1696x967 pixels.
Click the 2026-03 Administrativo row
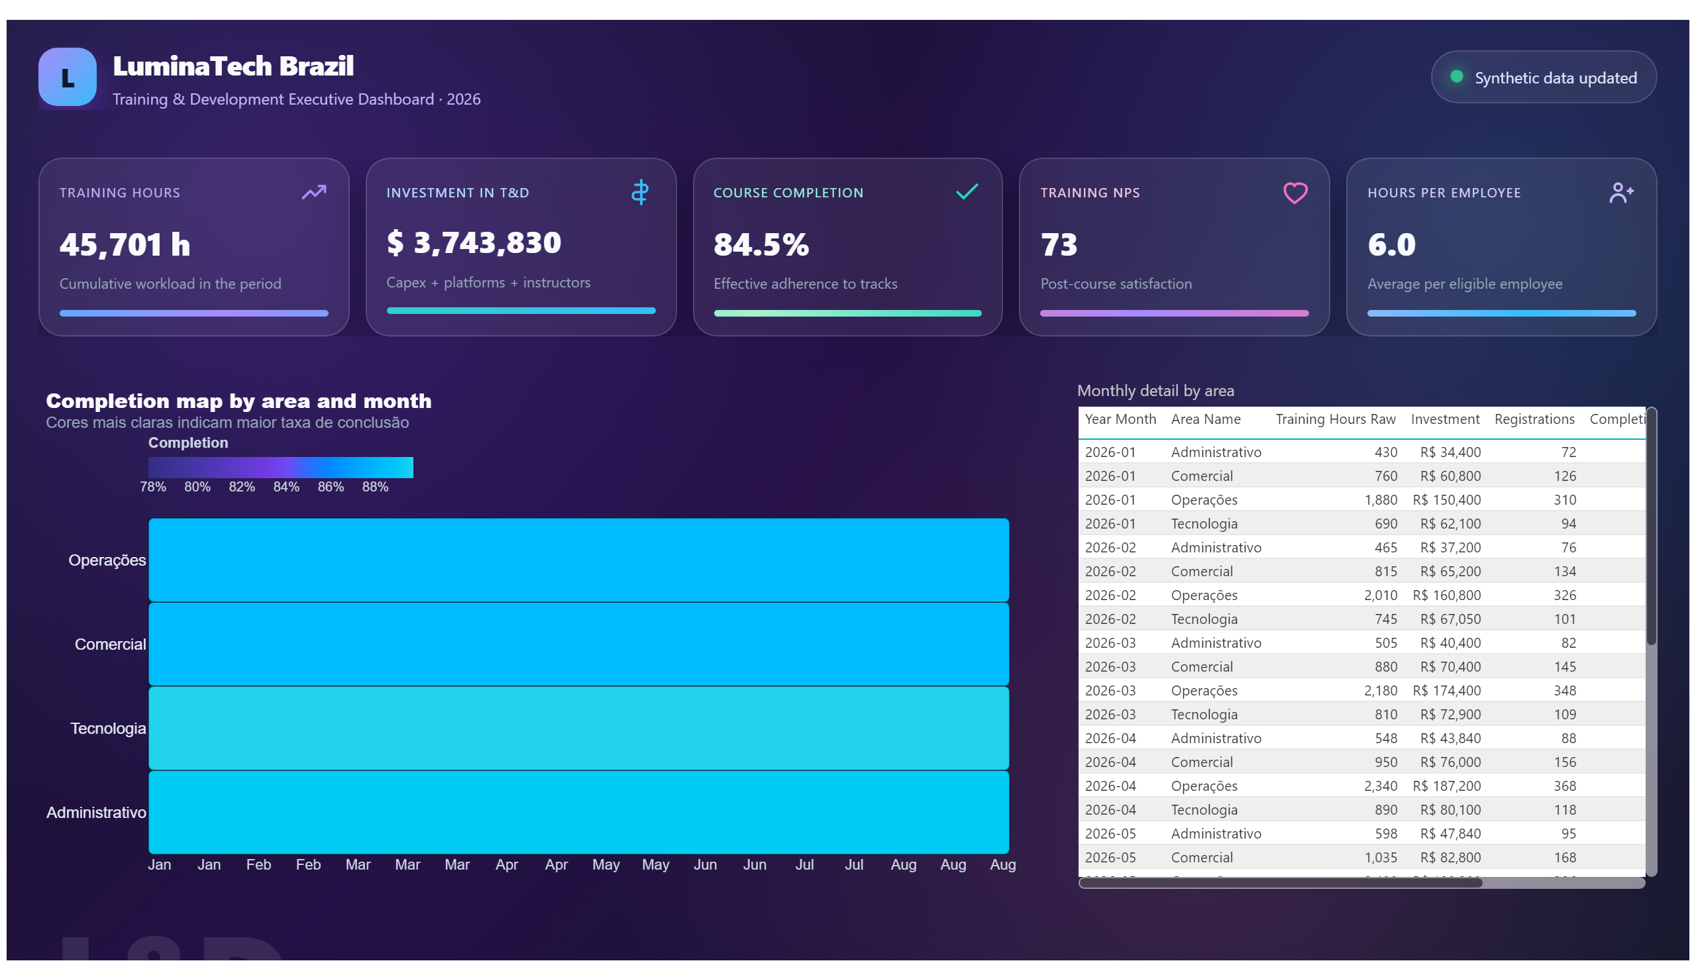coord(1361,643)
